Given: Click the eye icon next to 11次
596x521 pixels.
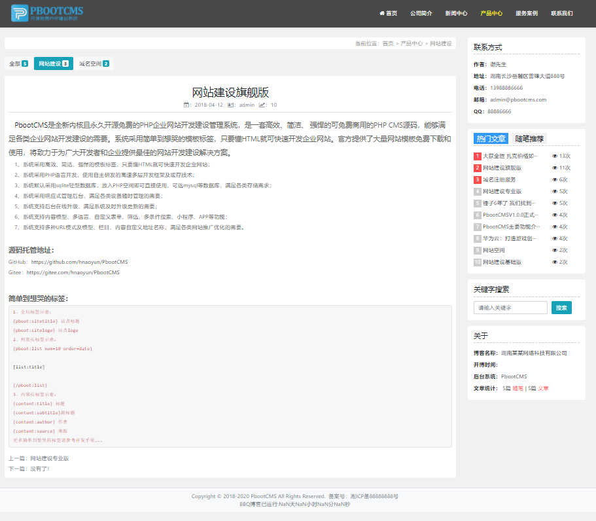Looking at the screenshot, I should (x=555, y=168).
